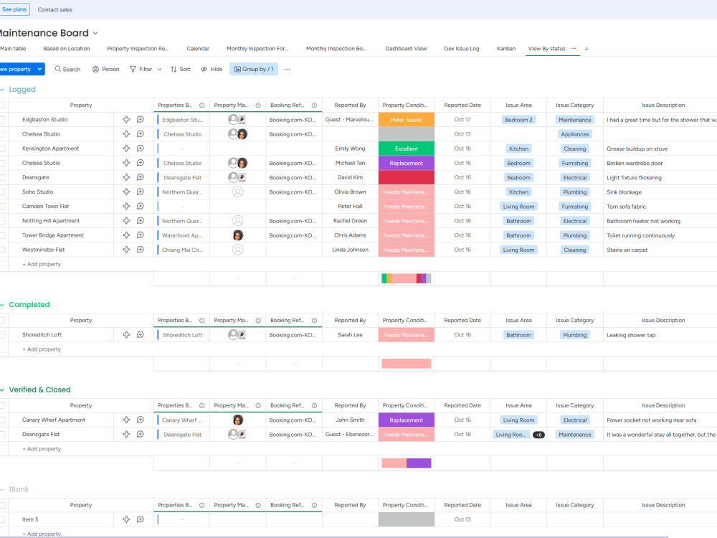Click empty person avatar on Soho Studio row

(238, 192)
